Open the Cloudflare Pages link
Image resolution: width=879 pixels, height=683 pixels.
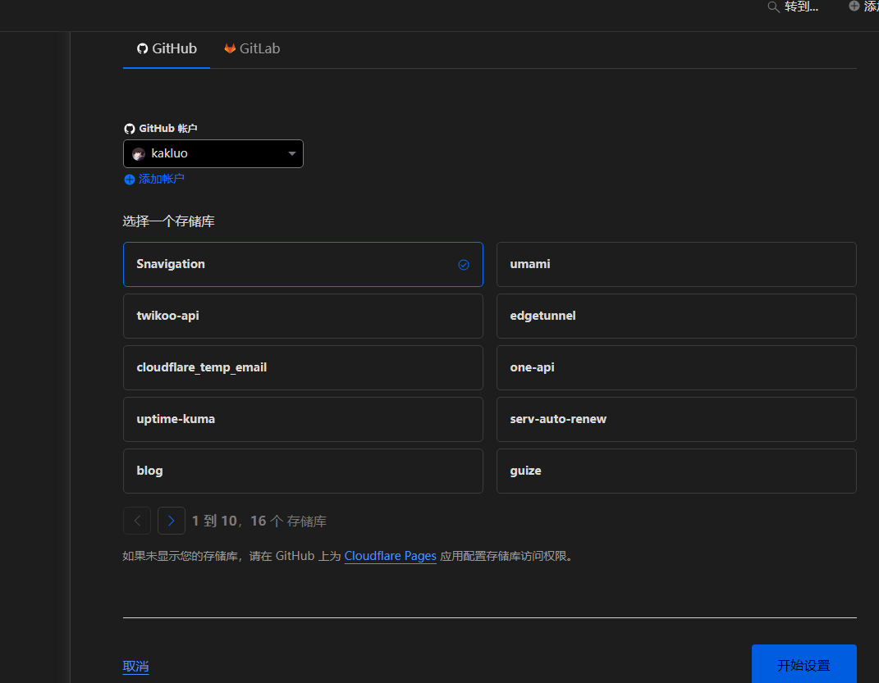(x=390, y=556)
